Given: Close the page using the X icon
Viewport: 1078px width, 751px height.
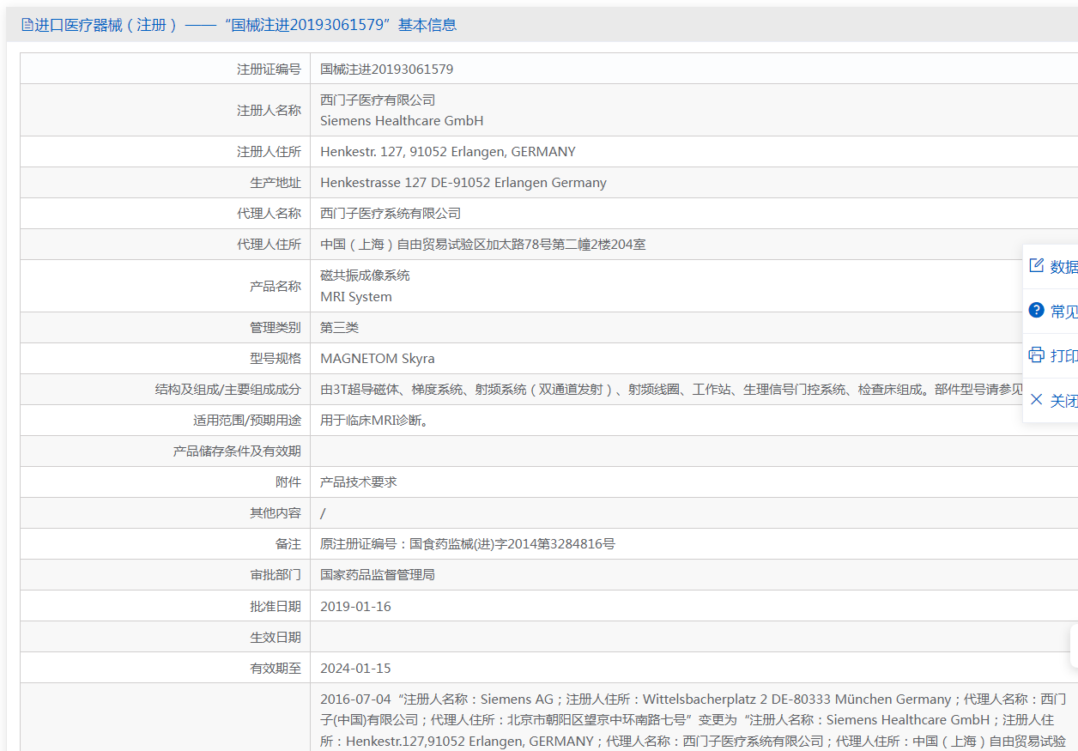Looking at the screenshot, I should 1036,400.
